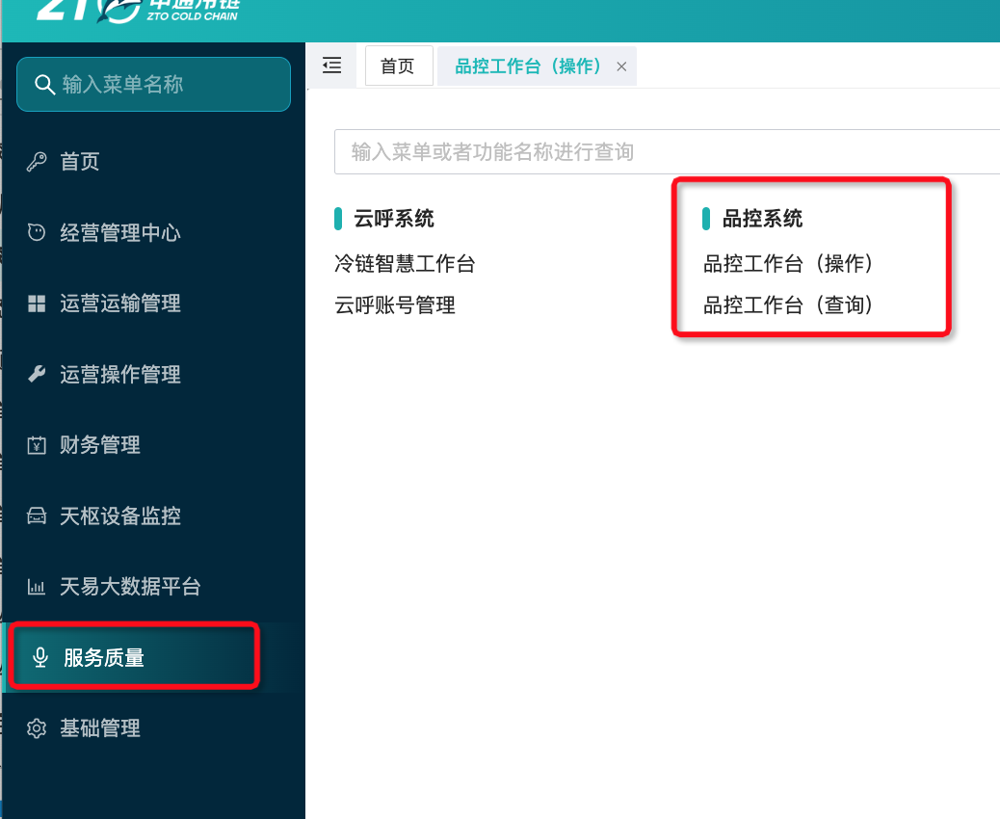
Task: Click the wrench icon for 运营操作管理
Action: 37,374
